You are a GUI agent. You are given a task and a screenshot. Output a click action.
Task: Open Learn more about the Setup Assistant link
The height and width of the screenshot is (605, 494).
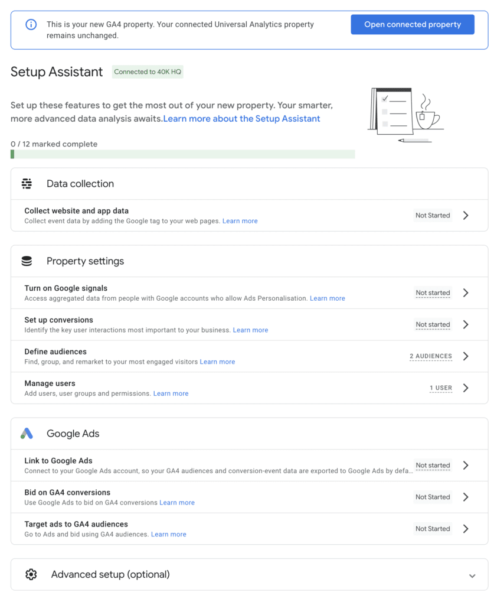coord(241,119)
